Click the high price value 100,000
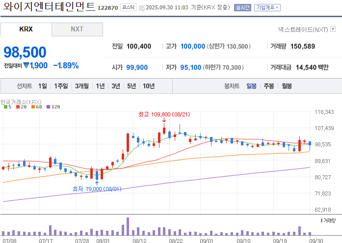Screen dimensions: 342x243 click(x=193, y=46)
